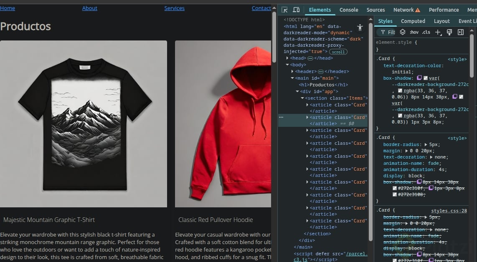
Task: Add new style rule with plus icon
Action: click(438, 32)
